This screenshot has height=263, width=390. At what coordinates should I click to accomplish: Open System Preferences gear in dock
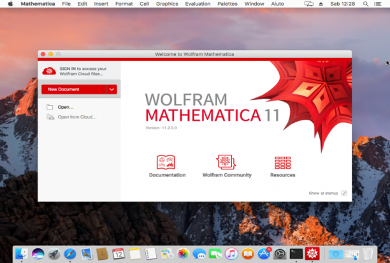pos(280,254)
